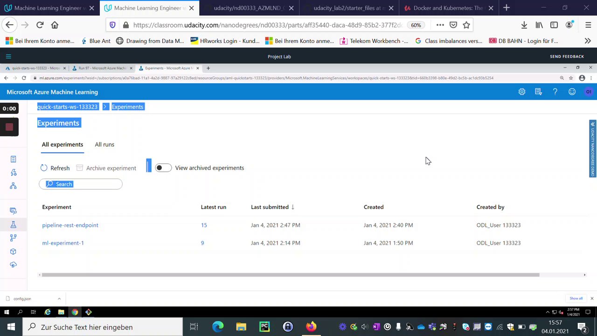The image size is (597, 336).
Task: Open Designer hierarchy icon in sidebar
Action: point(13,186)
